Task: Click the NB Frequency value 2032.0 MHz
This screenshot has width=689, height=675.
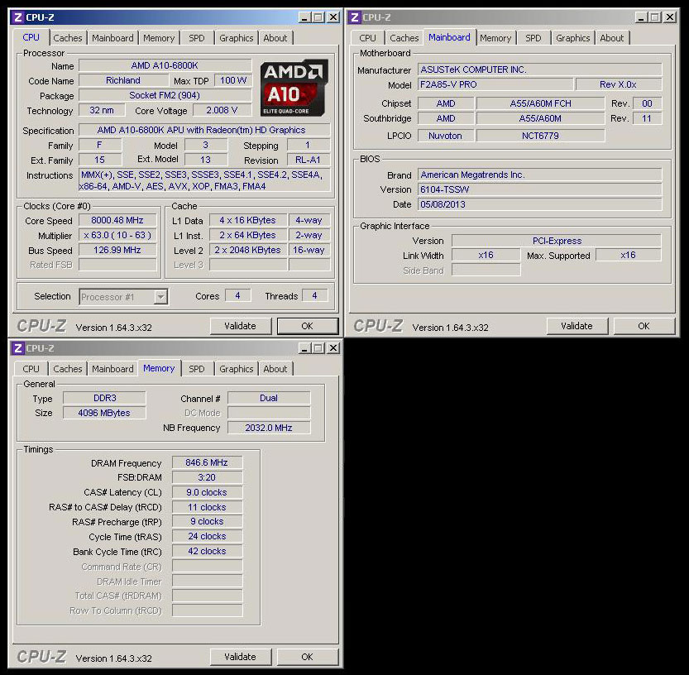Action: [269, 428]
